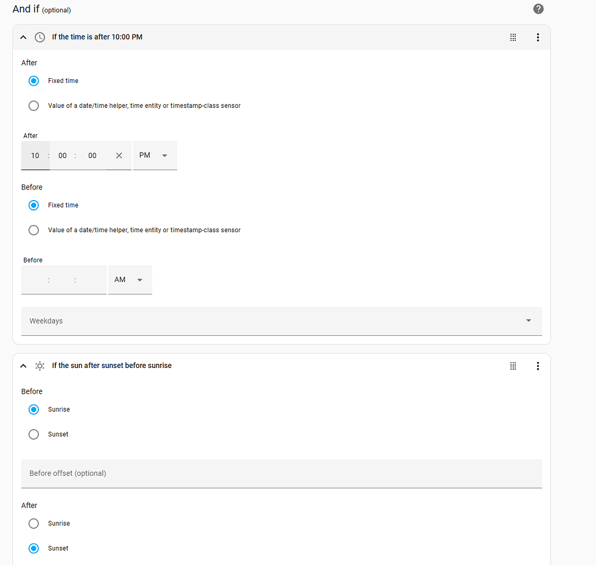Click the After minutes field

coord(62,156)
